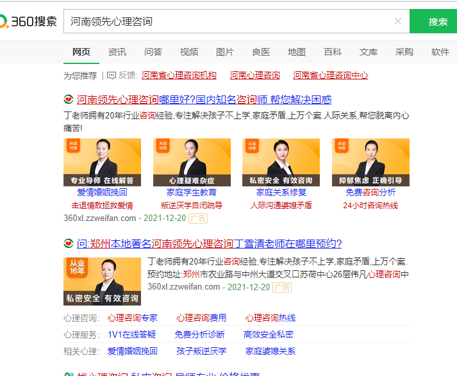Click the heart icon beside the first result title
Viewport: 457px width, 376px height.
(69, 100)
